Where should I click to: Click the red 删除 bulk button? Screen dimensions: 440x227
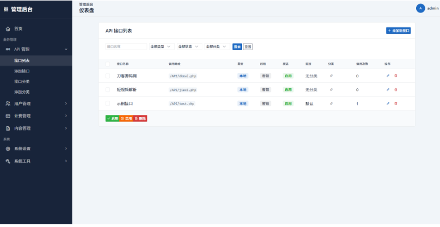pyautogui.click(x=140, y=119)
